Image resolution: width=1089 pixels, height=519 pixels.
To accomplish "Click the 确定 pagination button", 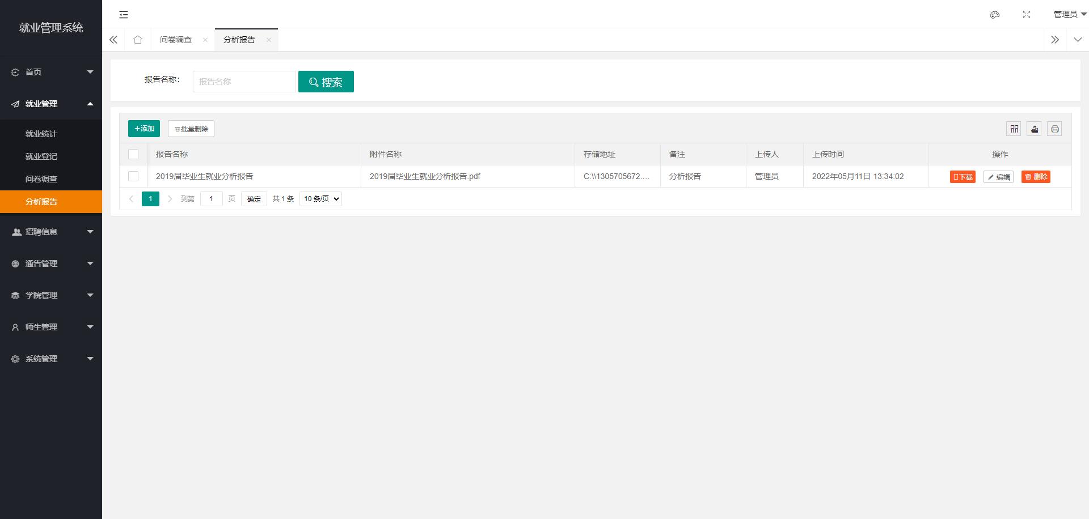I will pyautogui.click(x=254, y=199).
